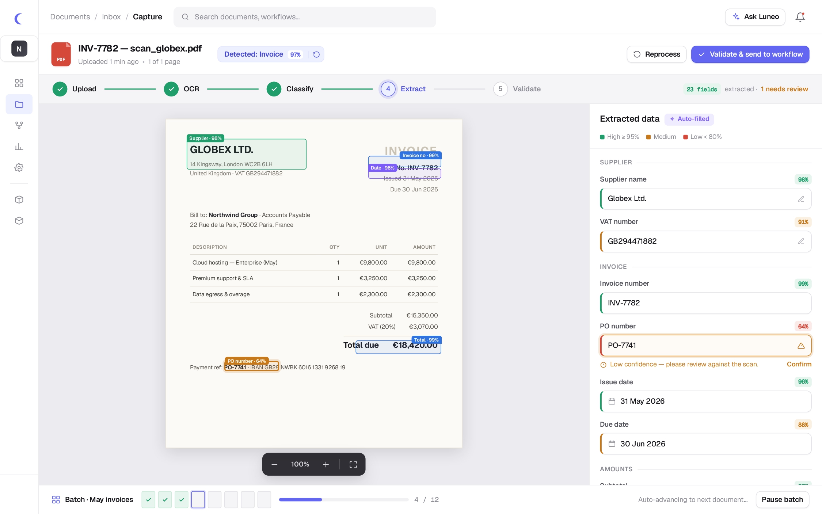Select the Documents folder icon in sidebar
Image resolution: width=822 pixels, height=514 pixels.
19,104
